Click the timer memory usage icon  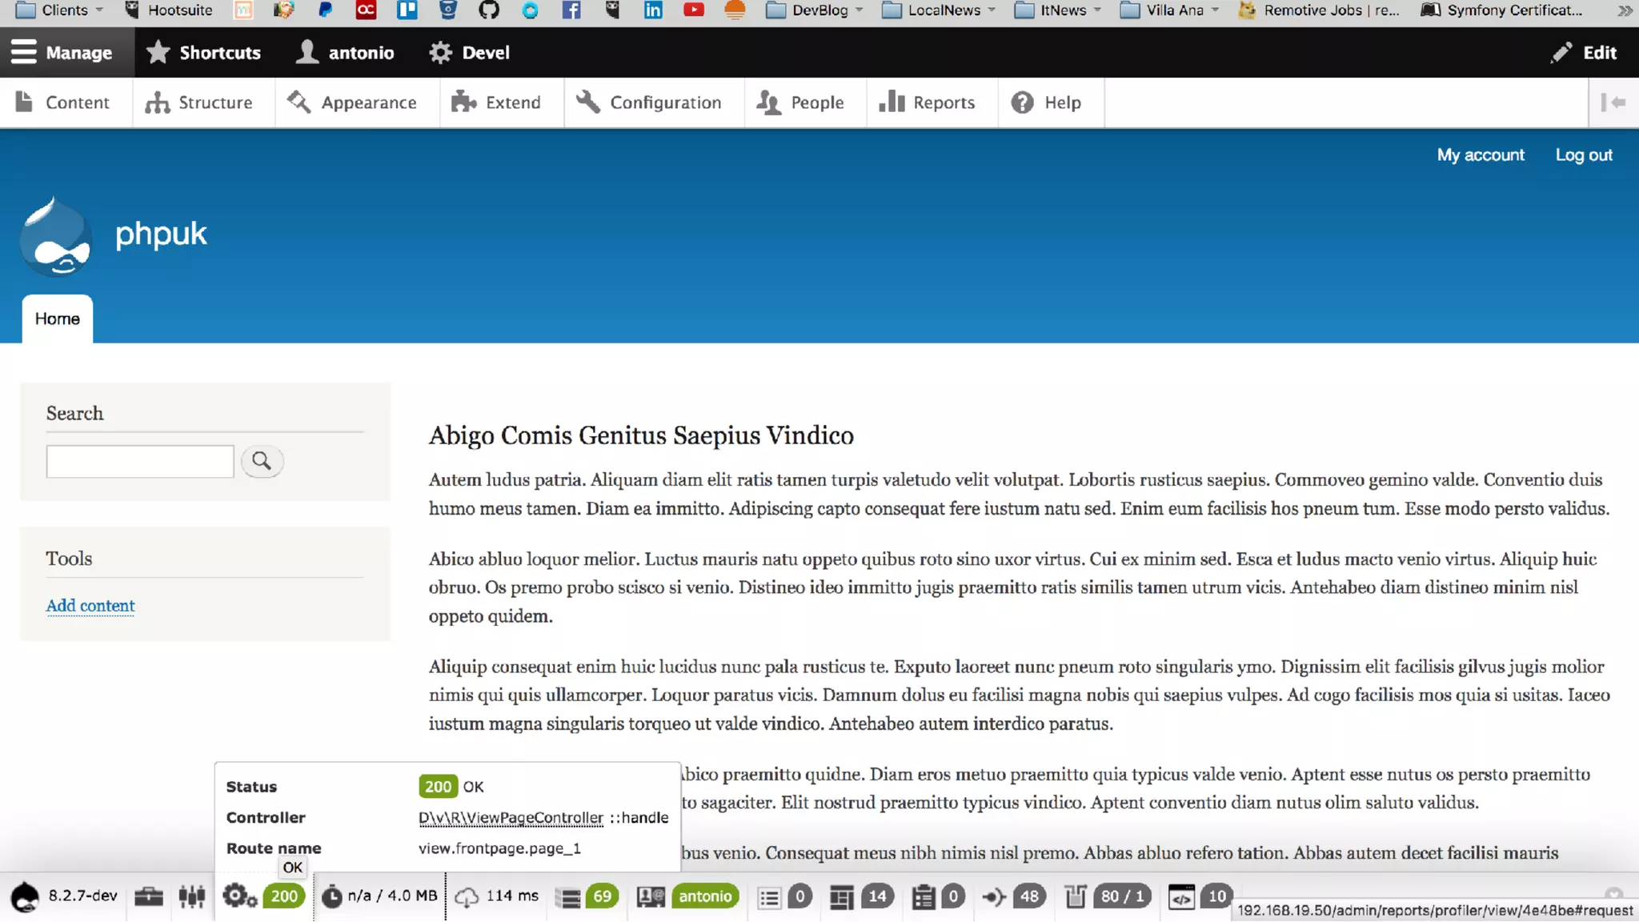pyautogui.click(x=331, y=896)
